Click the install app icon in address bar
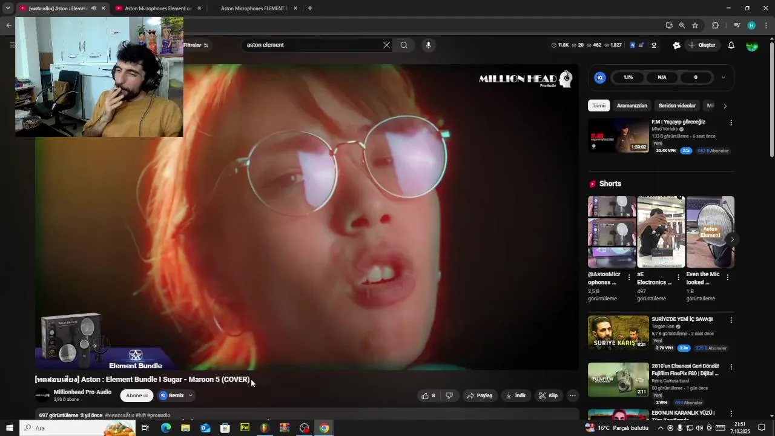 click(669, 25)
